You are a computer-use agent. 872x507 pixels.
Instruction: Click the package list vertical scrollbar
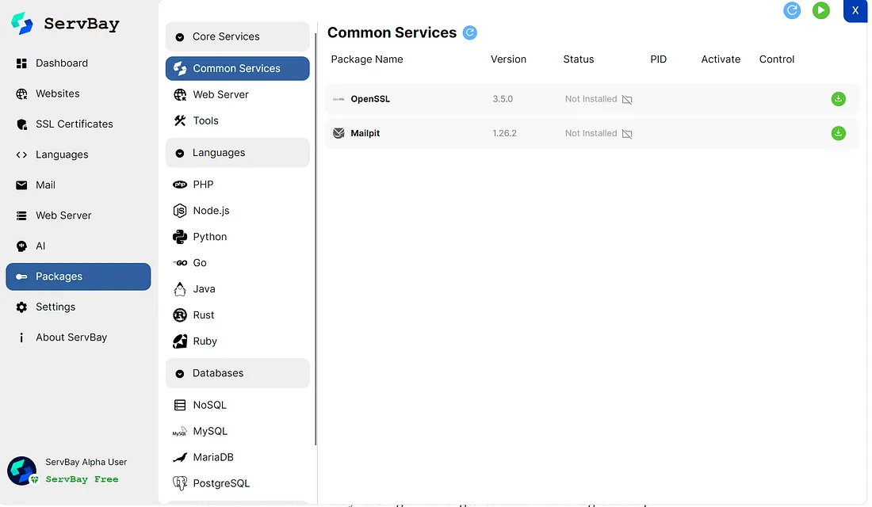click(316, 239)
